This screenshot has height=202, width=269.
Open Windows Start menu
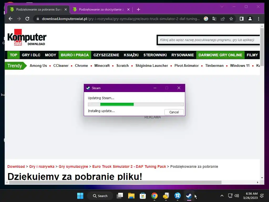tap(80, 196)
